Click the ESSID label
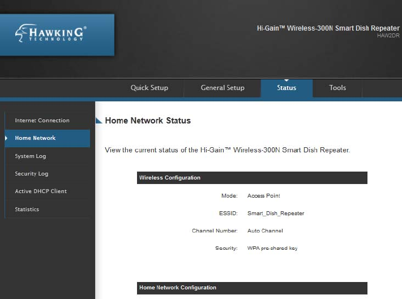The height and width of the screenshot is (299, 402). coord(228,213)
